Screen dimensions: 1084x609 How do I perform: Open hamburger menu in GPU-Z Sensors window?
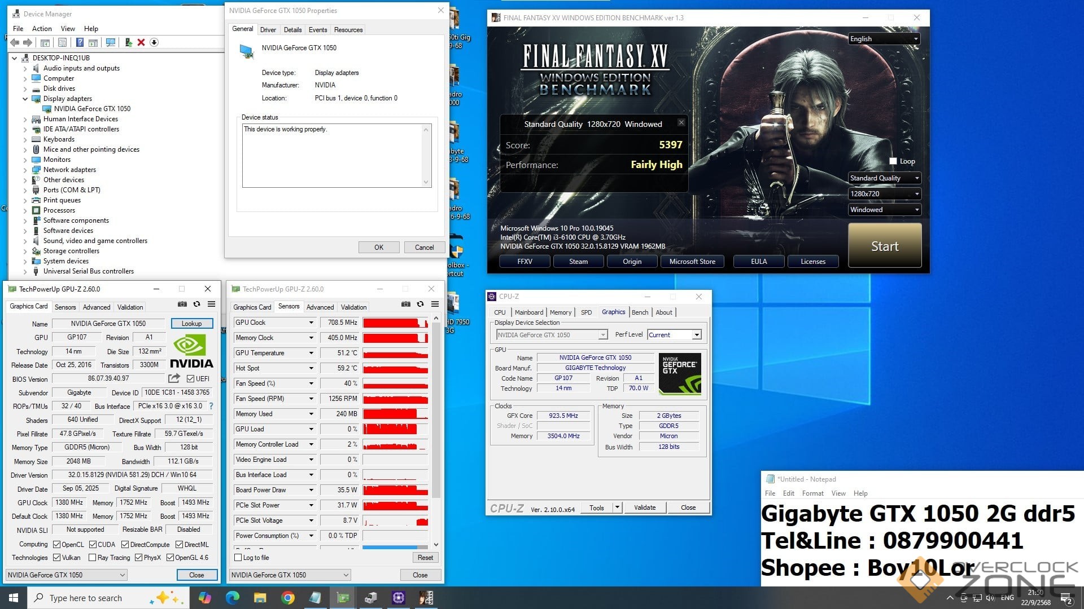tap(435, 304)
